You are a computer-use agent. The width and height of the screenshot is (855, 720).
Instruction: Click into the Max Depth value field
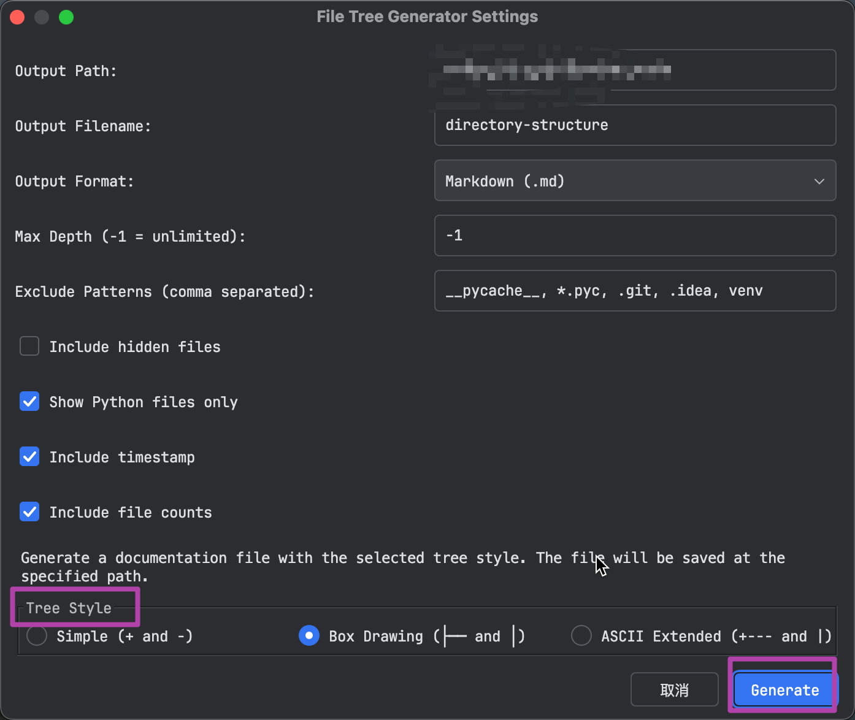click(x=635, y=236)
